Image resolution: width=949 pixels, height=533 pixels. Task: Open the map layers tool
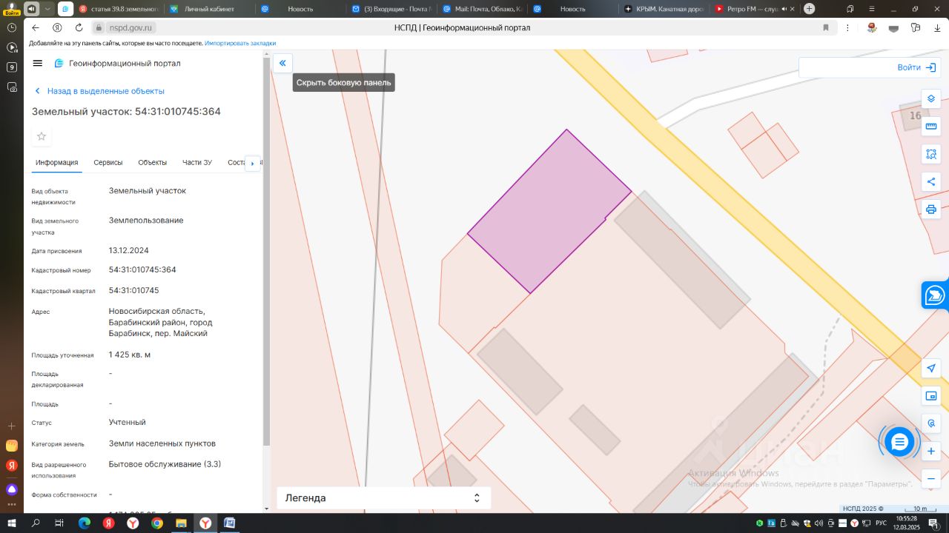pos(931,98)
